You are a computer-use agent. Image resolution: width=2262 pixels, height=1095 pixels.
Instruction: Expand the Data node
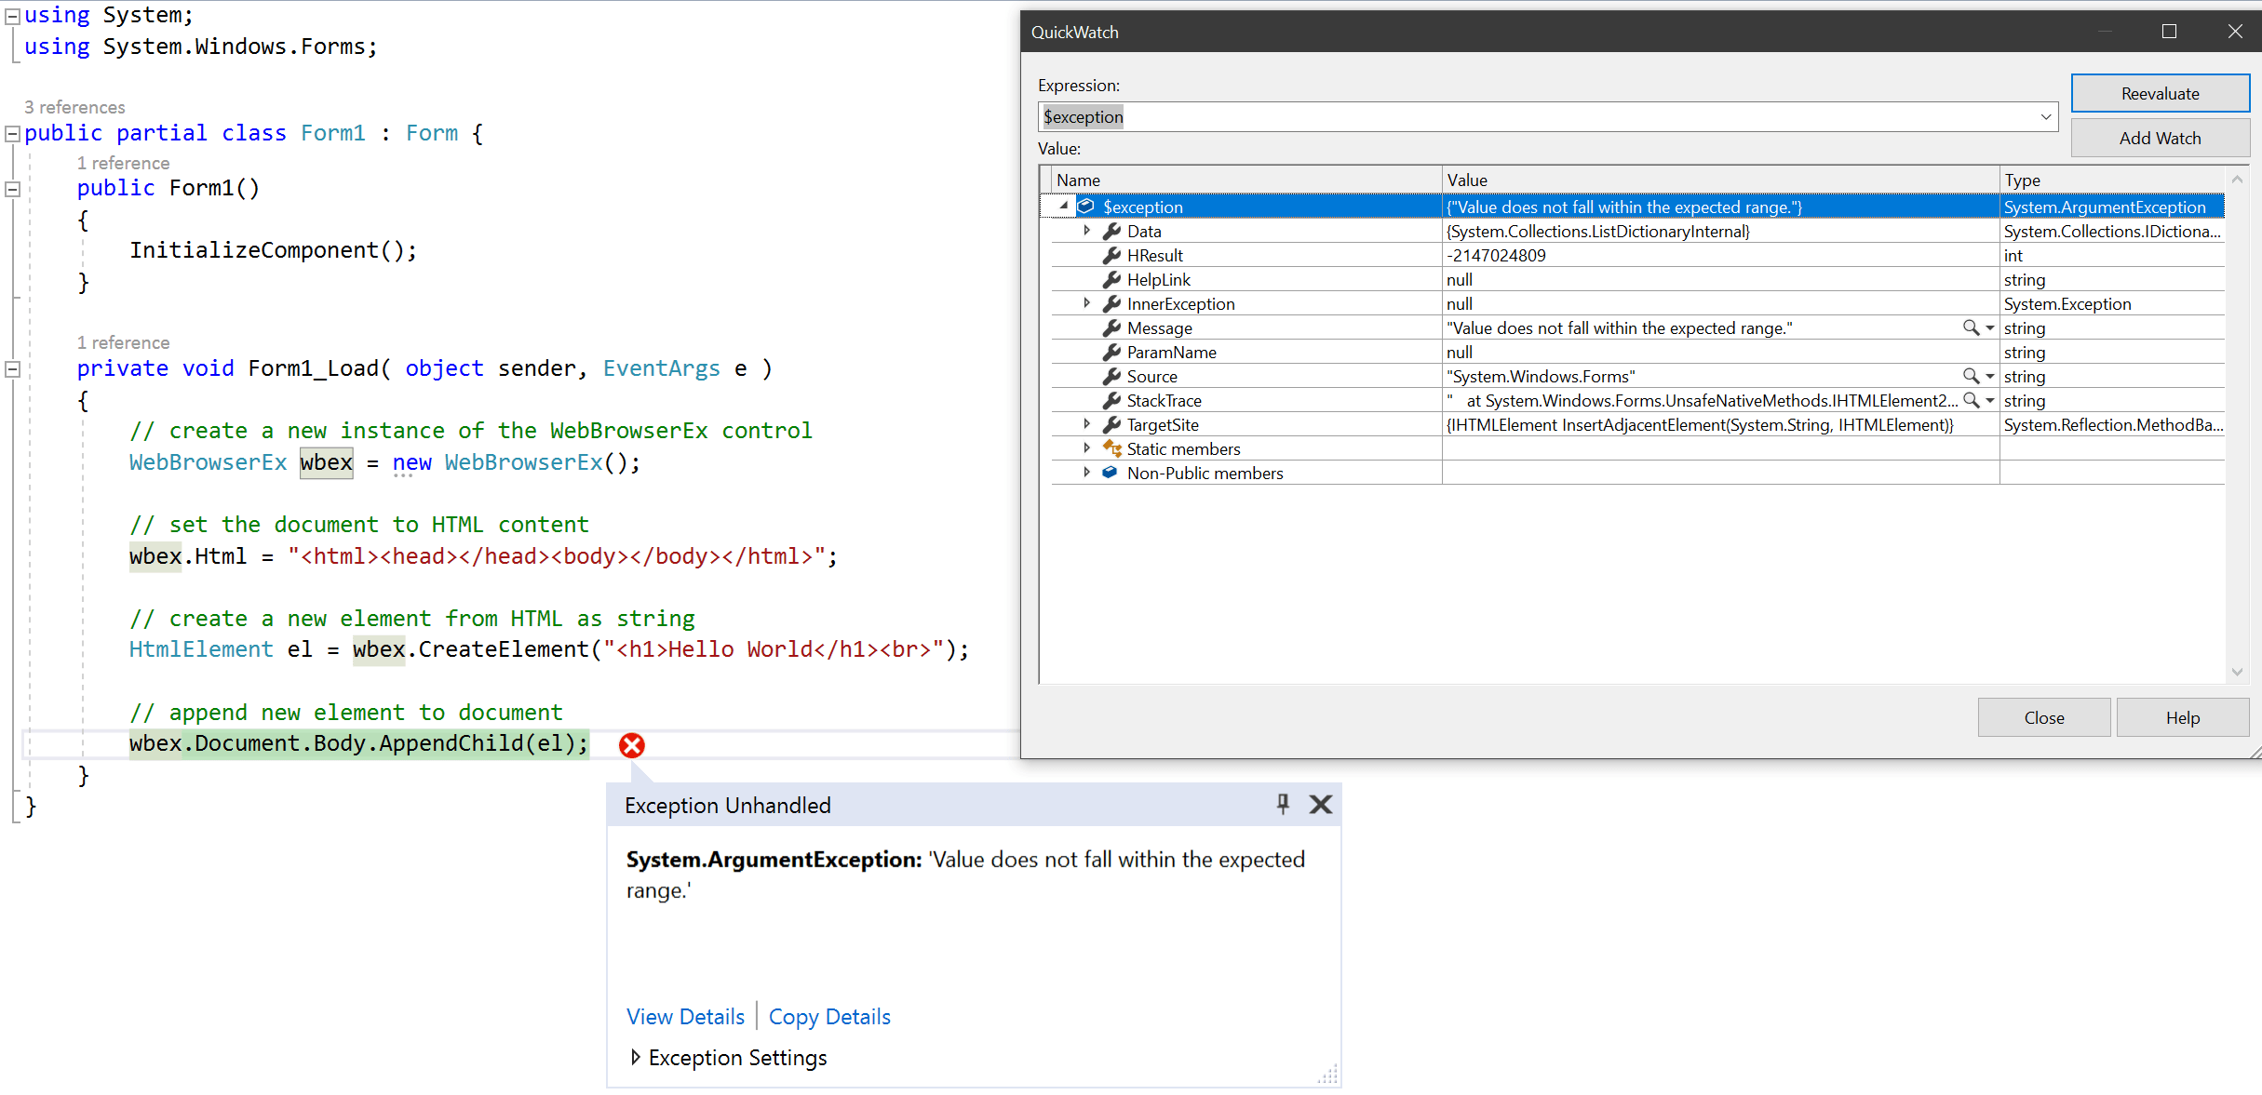pos(1086,231)
